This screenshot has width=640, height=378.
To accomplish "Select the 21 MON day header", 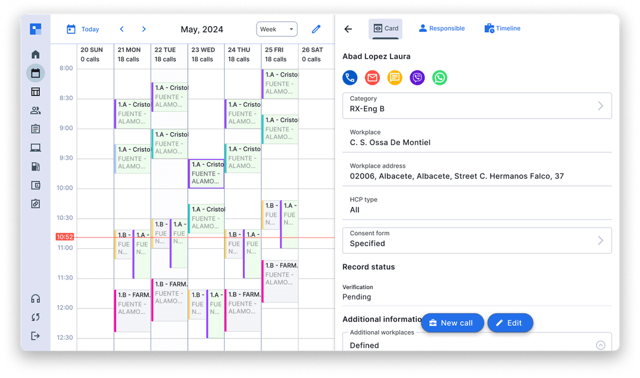I will tap(132, 55).
